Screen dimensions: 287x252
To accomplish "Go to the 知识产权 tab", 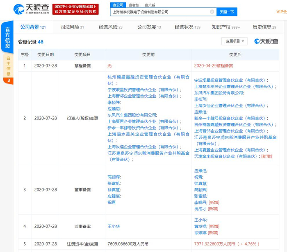I will tap(225, 27).
